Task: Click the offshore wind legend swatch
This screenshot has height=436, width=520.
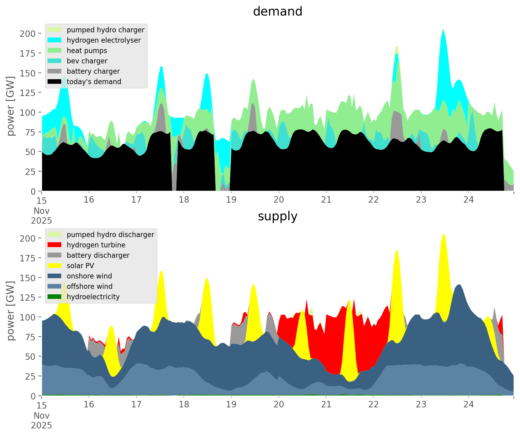Action: pos(55,286)
